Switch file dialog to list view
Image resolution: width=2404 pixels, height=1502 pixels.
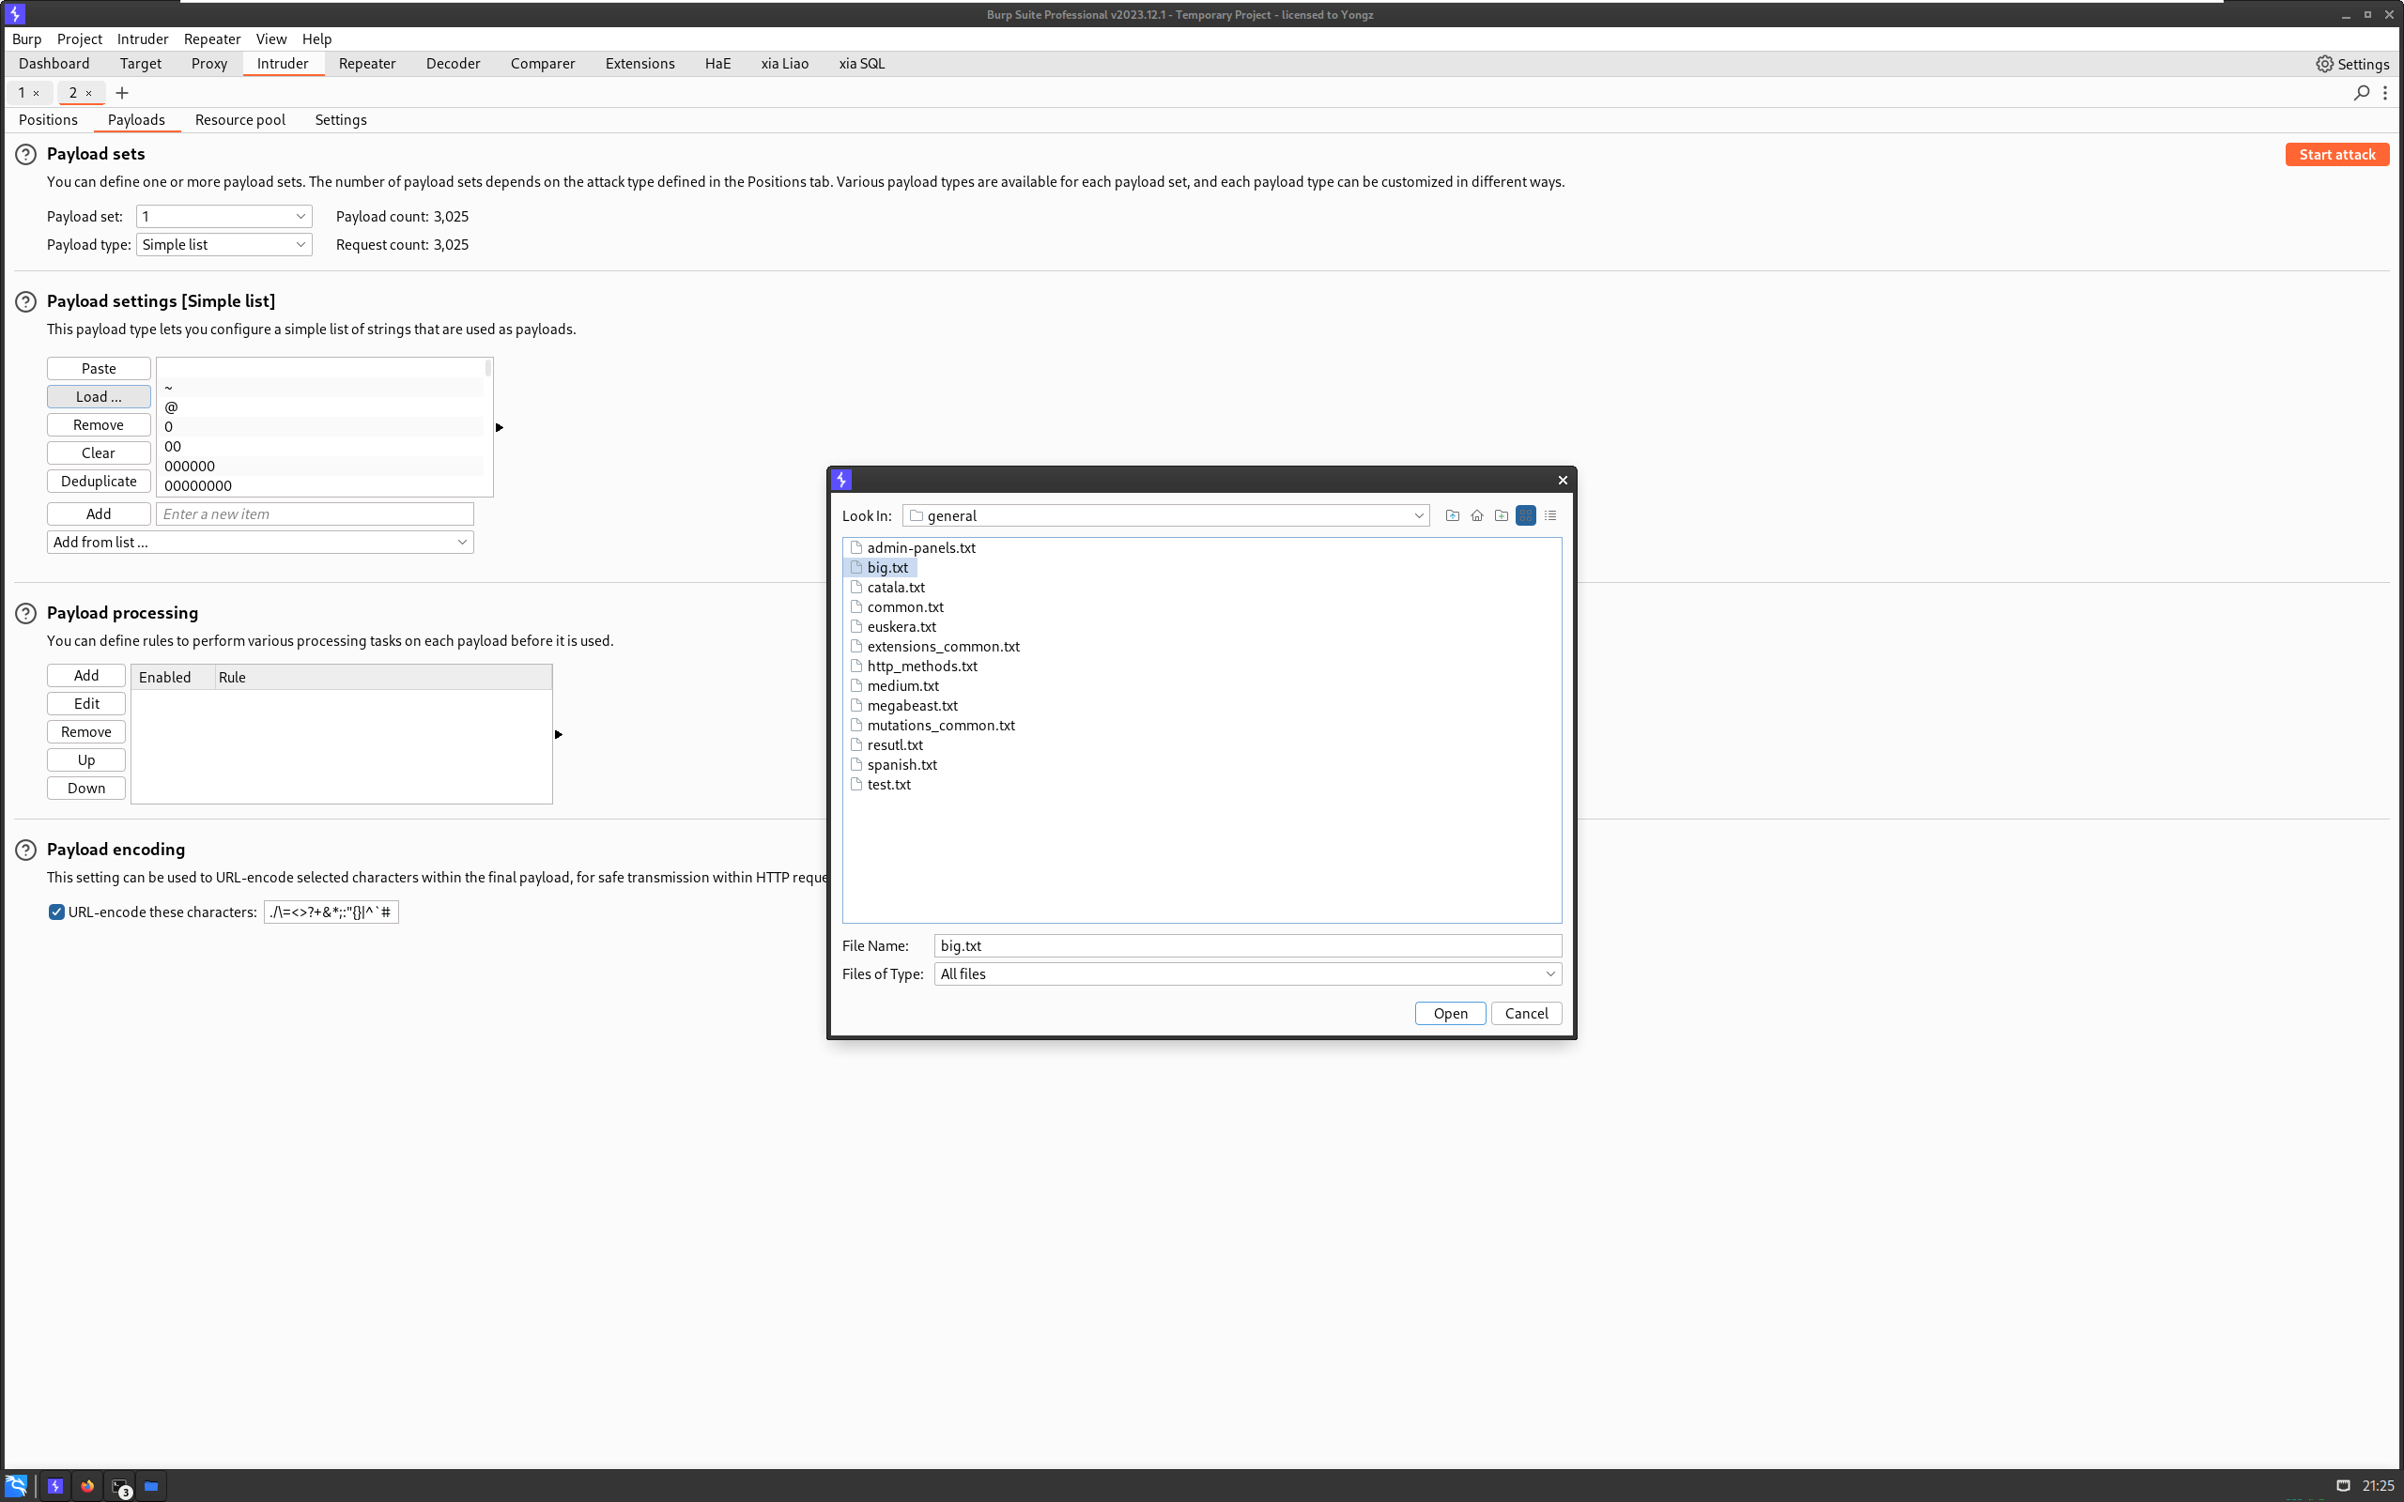[x=1526, y=515]
